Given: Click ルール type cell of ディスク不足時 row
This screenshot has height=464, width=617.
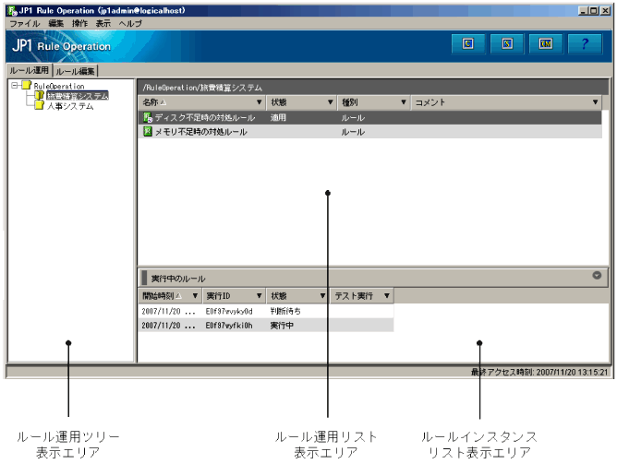Looking at the screenshot, I should coord(353,117).
